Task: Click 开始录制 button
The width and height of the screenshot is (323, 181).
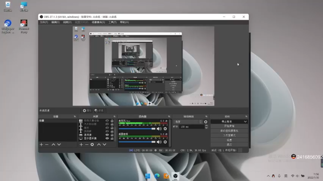Action: click(229, 126)
